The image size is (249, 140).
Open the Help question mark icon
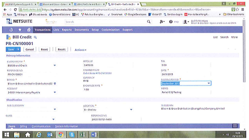[171, 22]
